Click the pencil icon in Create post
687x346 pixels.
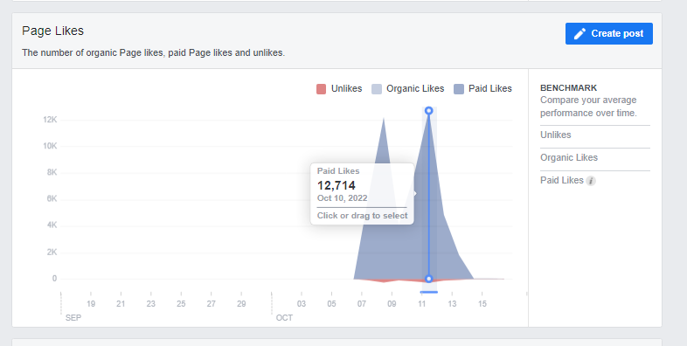(579, 34)
